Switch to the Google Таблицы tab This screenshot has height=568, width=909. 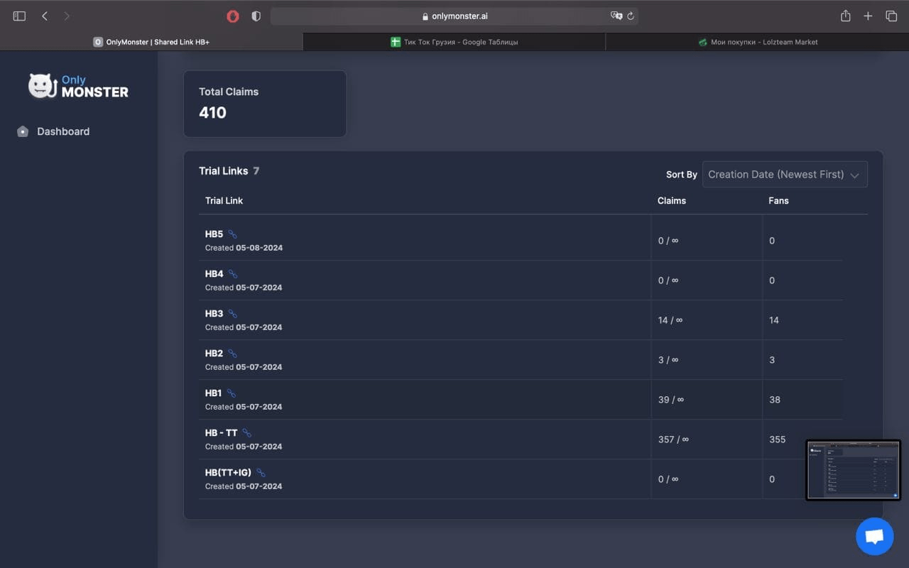454,42
